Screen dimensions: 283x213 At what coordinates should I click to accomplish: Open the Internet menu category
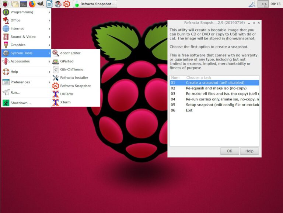point(27,28)
